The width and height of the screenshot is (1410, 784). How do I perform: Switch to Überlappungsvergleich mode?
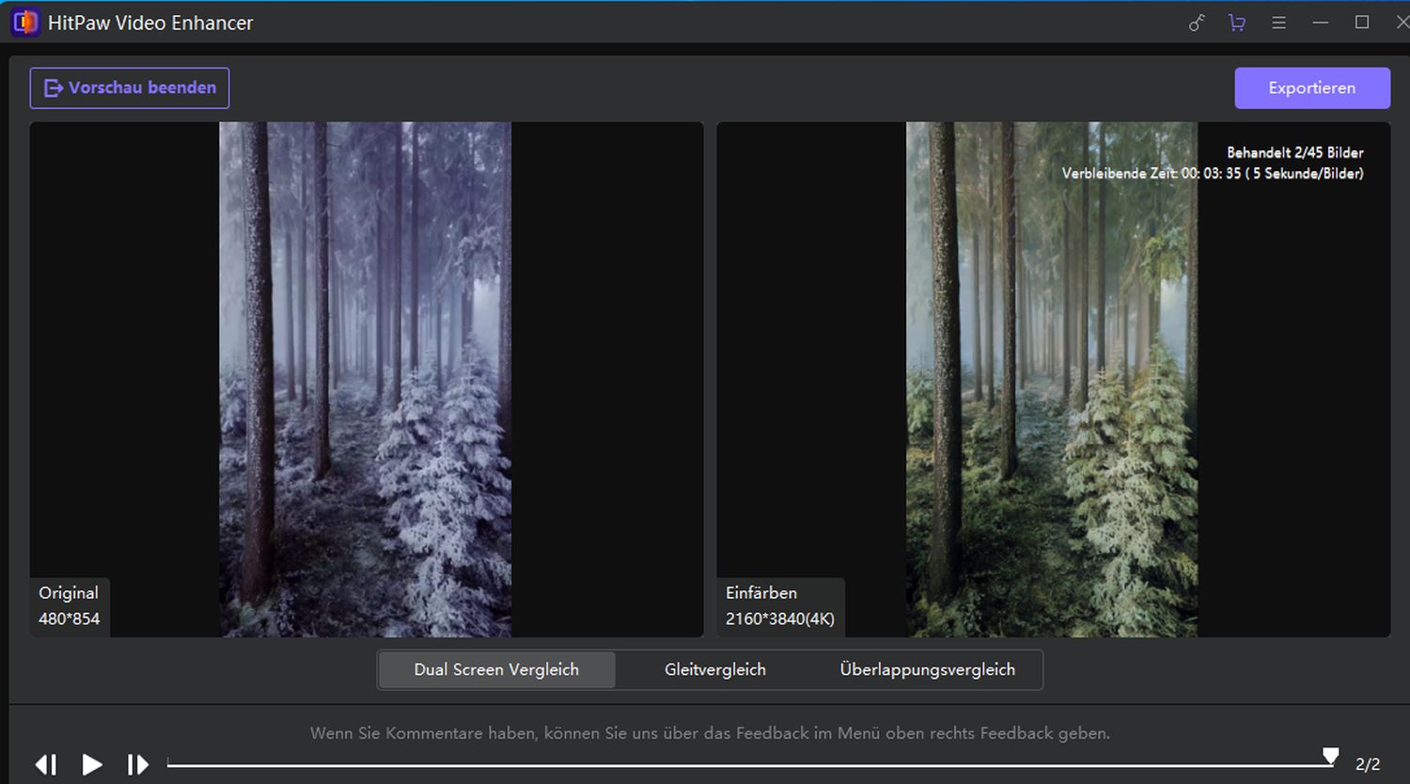(x=927, y=670)
